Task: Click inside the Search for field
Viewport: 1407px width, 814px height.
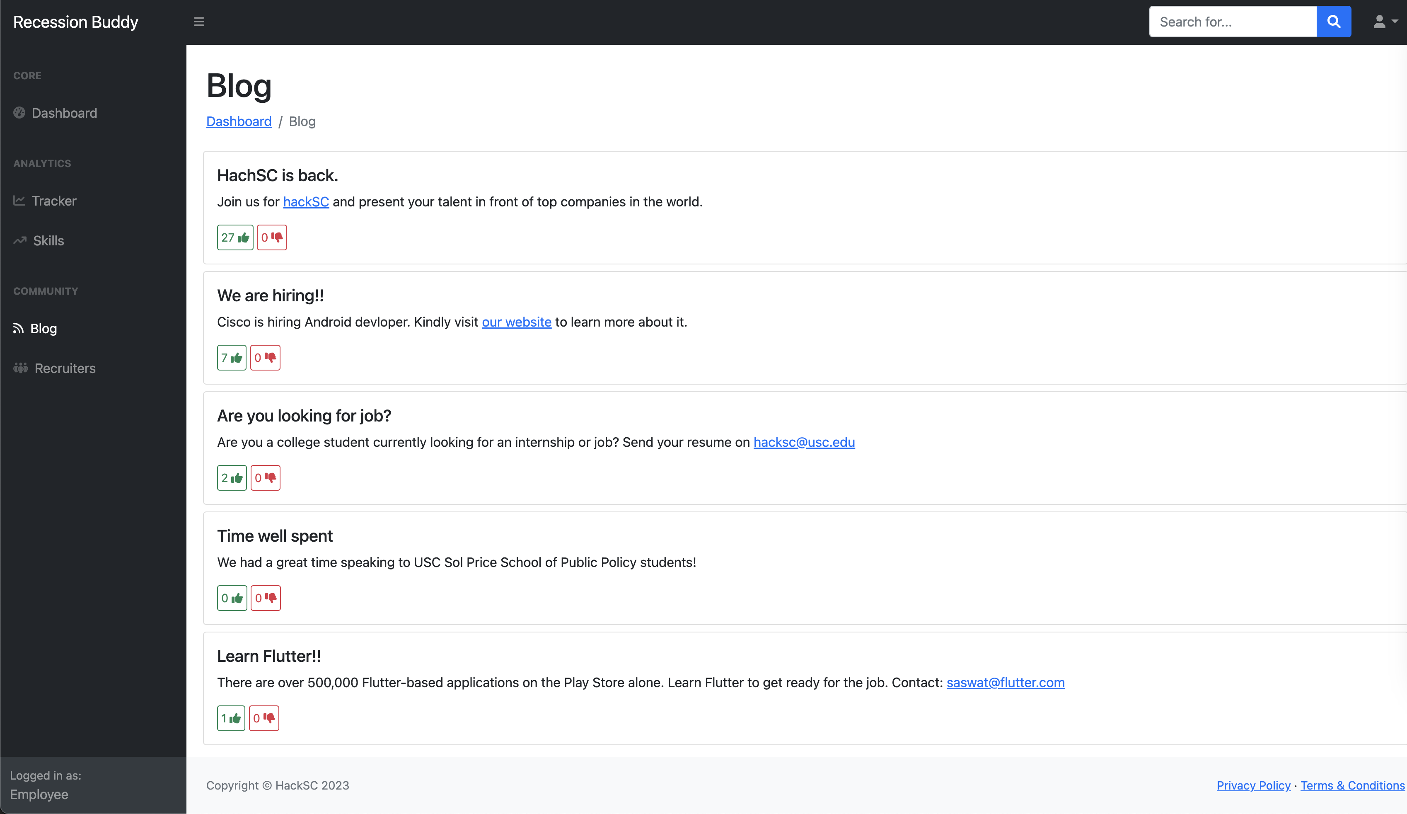Action: [x=1233, y=22]
